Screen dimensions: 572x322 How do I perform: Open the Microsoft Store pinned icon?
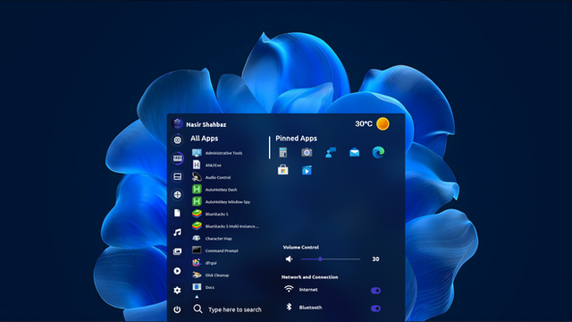[282, 170]
